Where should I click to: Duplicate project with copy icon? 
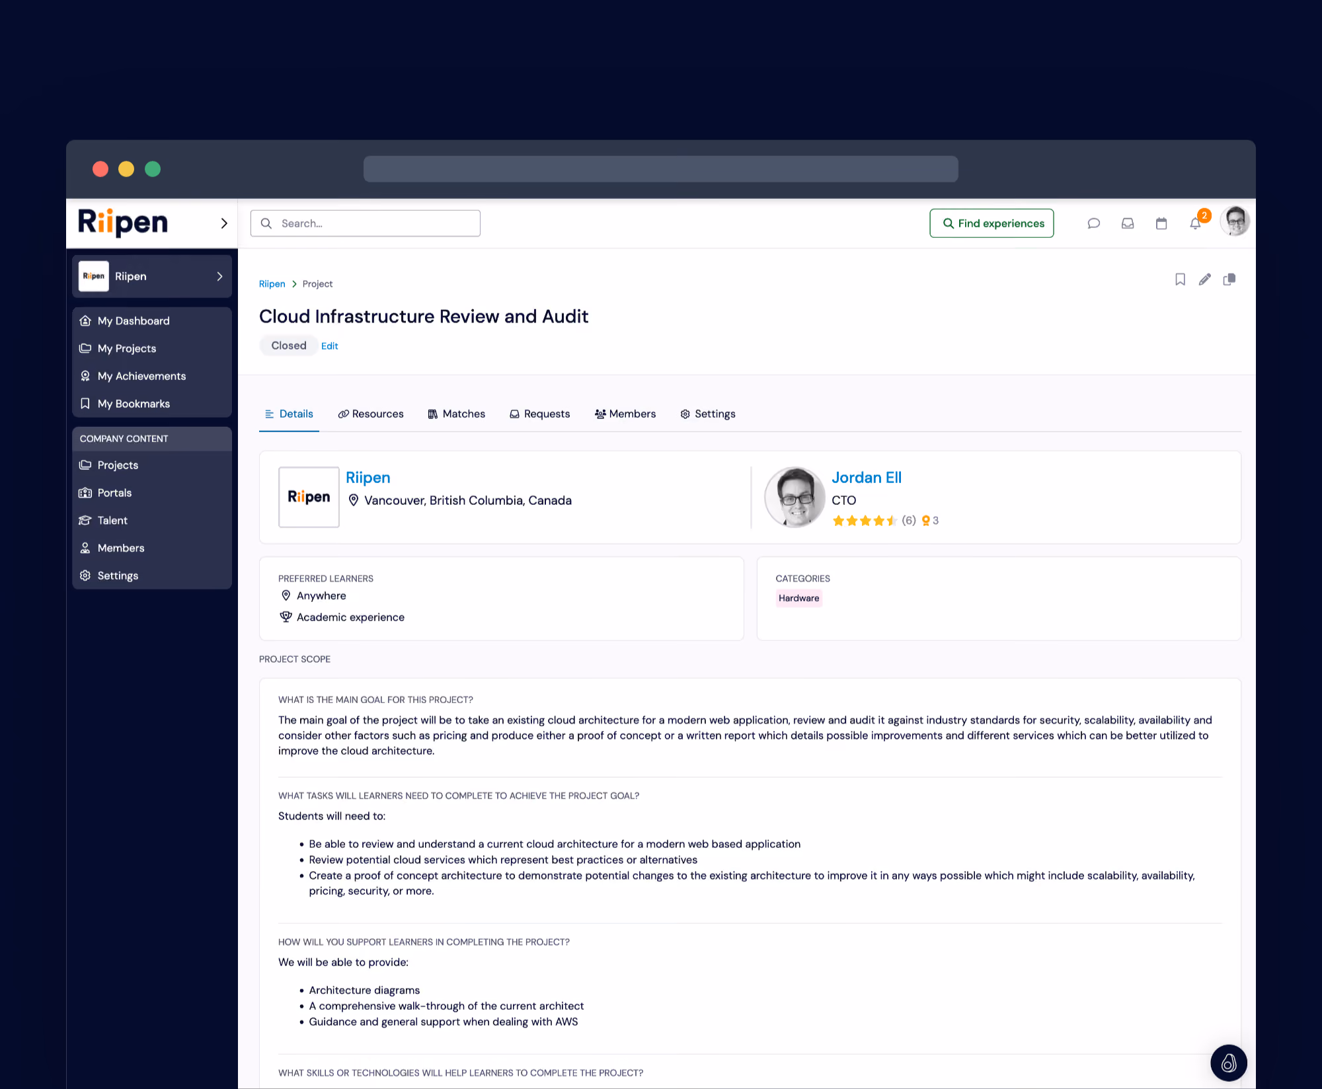click(x=1229, y=280)
